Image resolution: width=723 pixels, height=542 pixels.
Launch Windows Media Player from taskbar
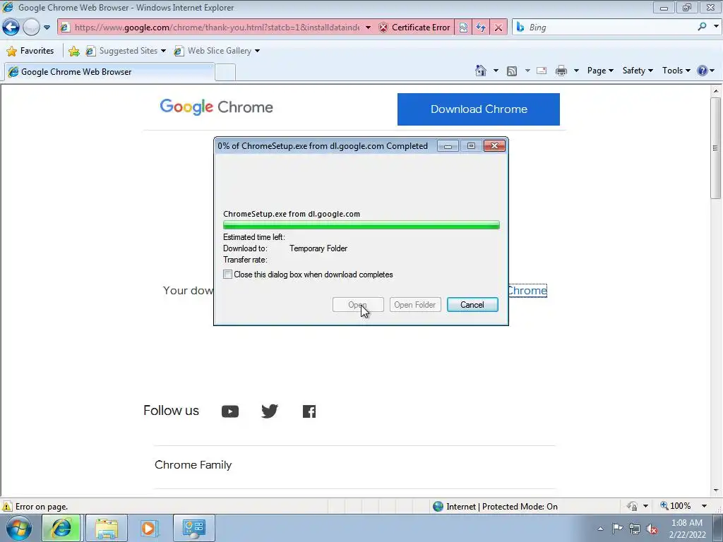point(148,528)
